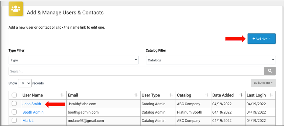Open the Bulk Actions menu
Screen dimensions: 285x127
263,83
